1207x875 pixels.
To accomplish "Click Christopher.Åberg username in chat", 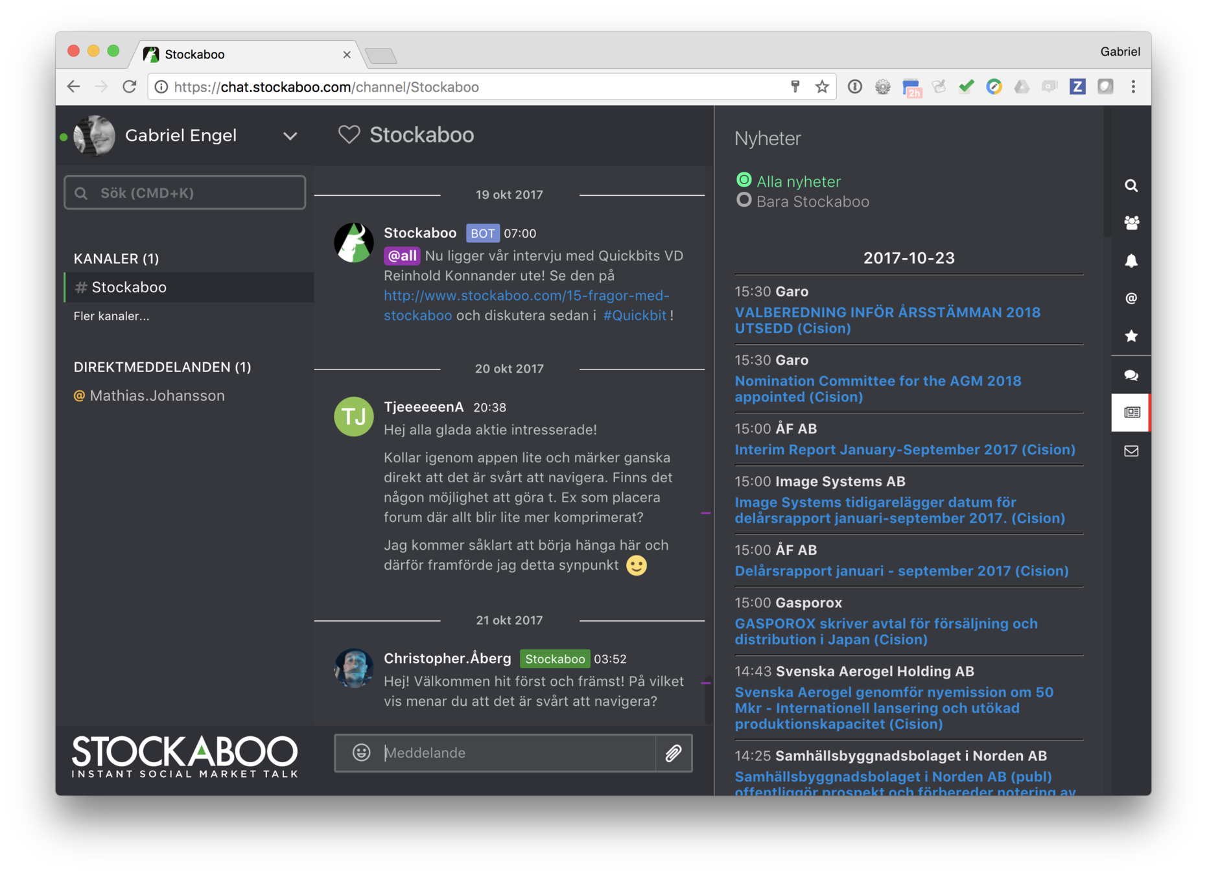I will coord(447,659).
